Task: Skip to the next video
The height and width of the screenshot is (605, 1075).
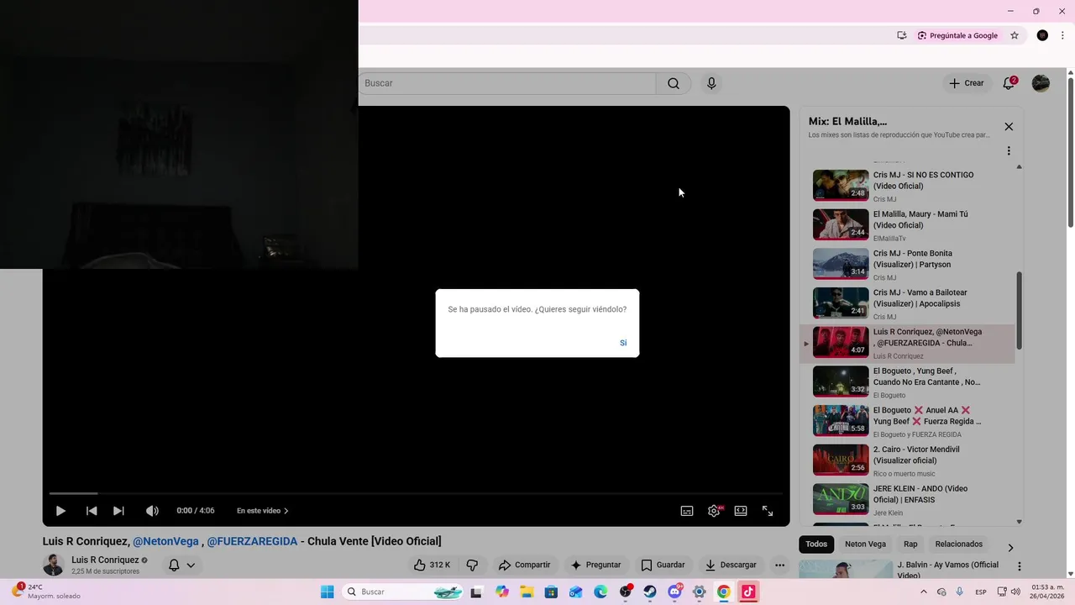Action: click(x=118, y=511)
